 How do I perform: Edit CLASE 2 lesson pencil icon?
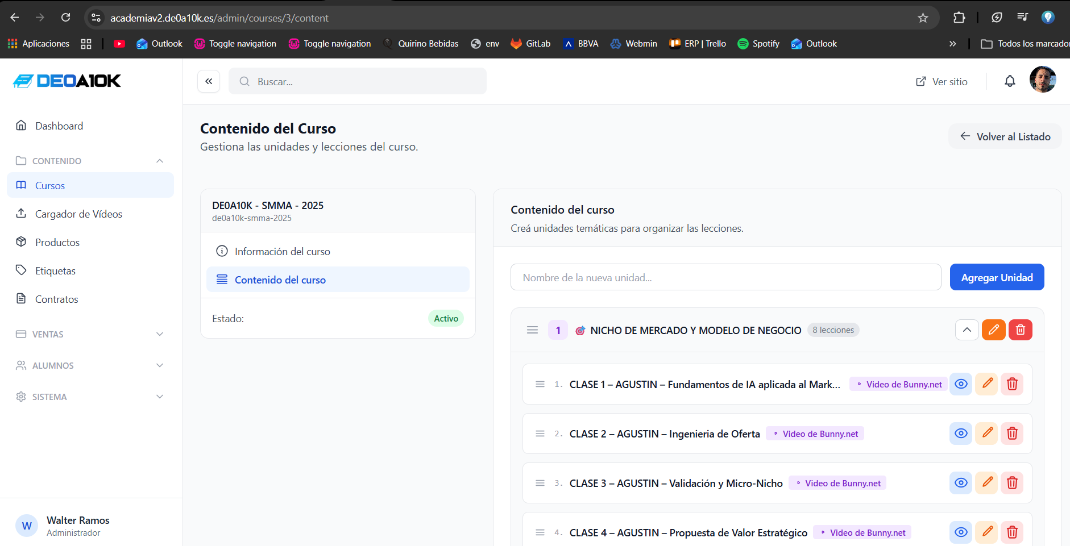coord(987,434)
